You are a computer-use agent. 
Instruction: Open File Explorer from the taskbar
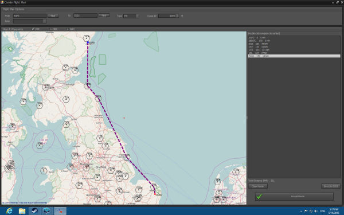(22, 211)
